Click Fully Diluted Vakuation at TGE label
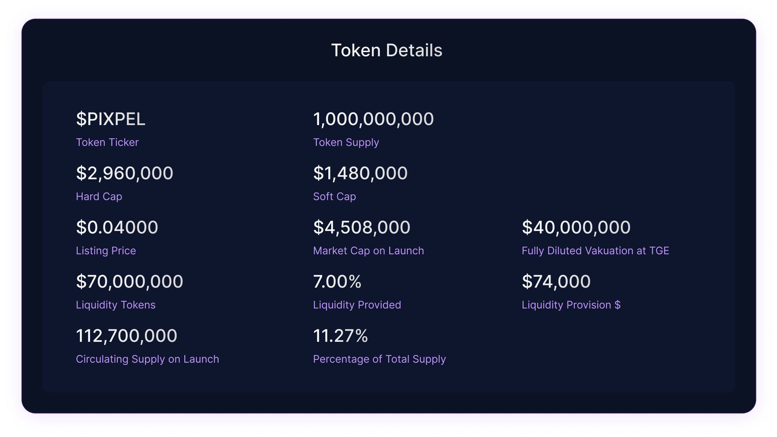Screen dimensions: 777x437 (x=595, y=251)
